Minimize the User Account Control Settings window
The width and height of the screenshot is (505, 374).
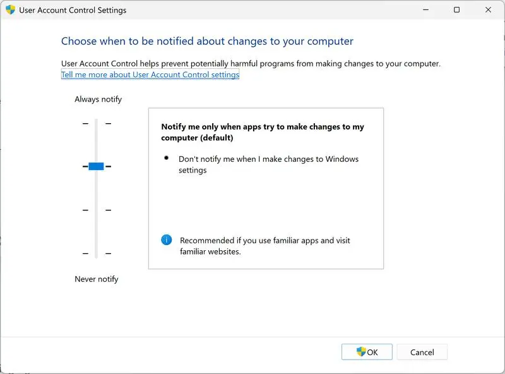click(x=425, y=9)
